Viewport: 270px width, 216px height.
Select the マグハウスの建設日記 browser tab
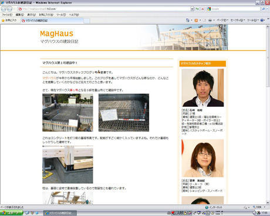(52, 21)
